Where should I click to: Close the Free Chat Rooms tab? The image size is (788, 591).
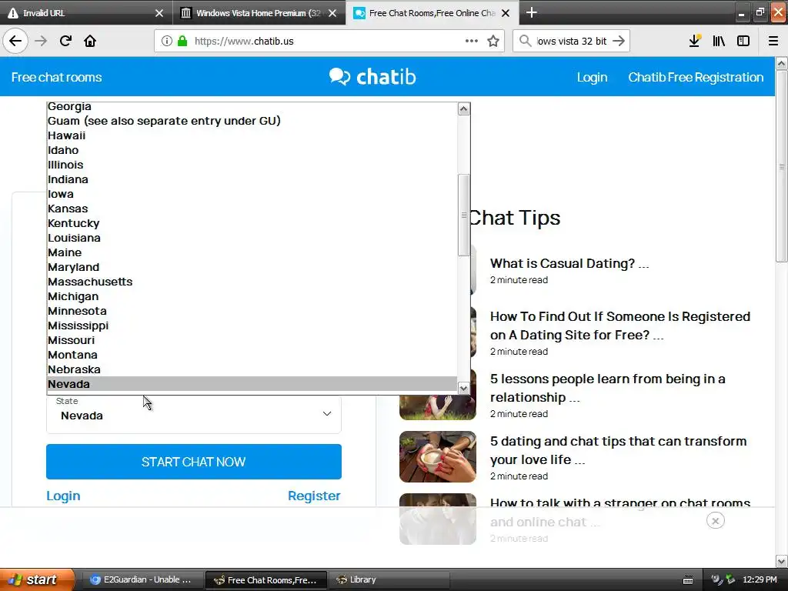click(506, 13)
